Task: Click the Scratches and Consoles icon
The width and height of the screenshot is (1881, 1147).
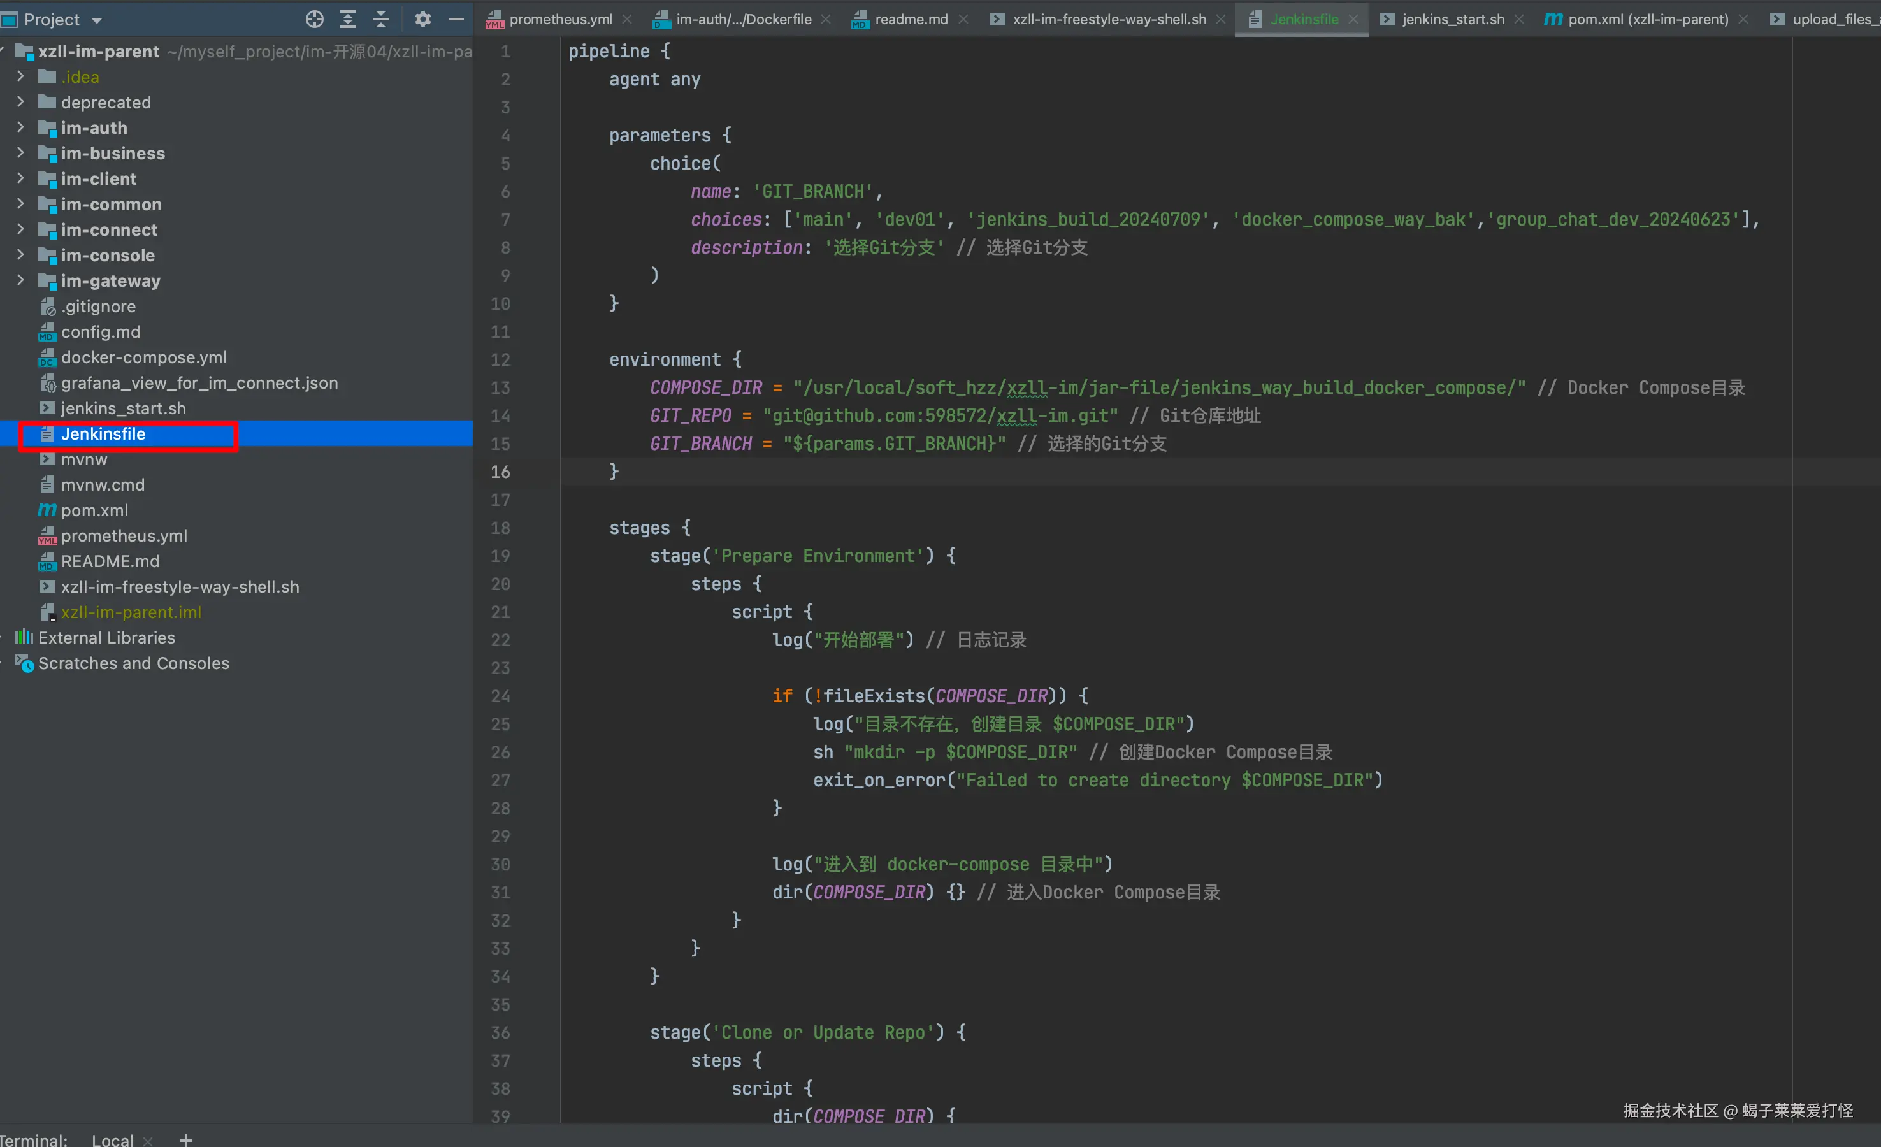Action: [24, 663]
